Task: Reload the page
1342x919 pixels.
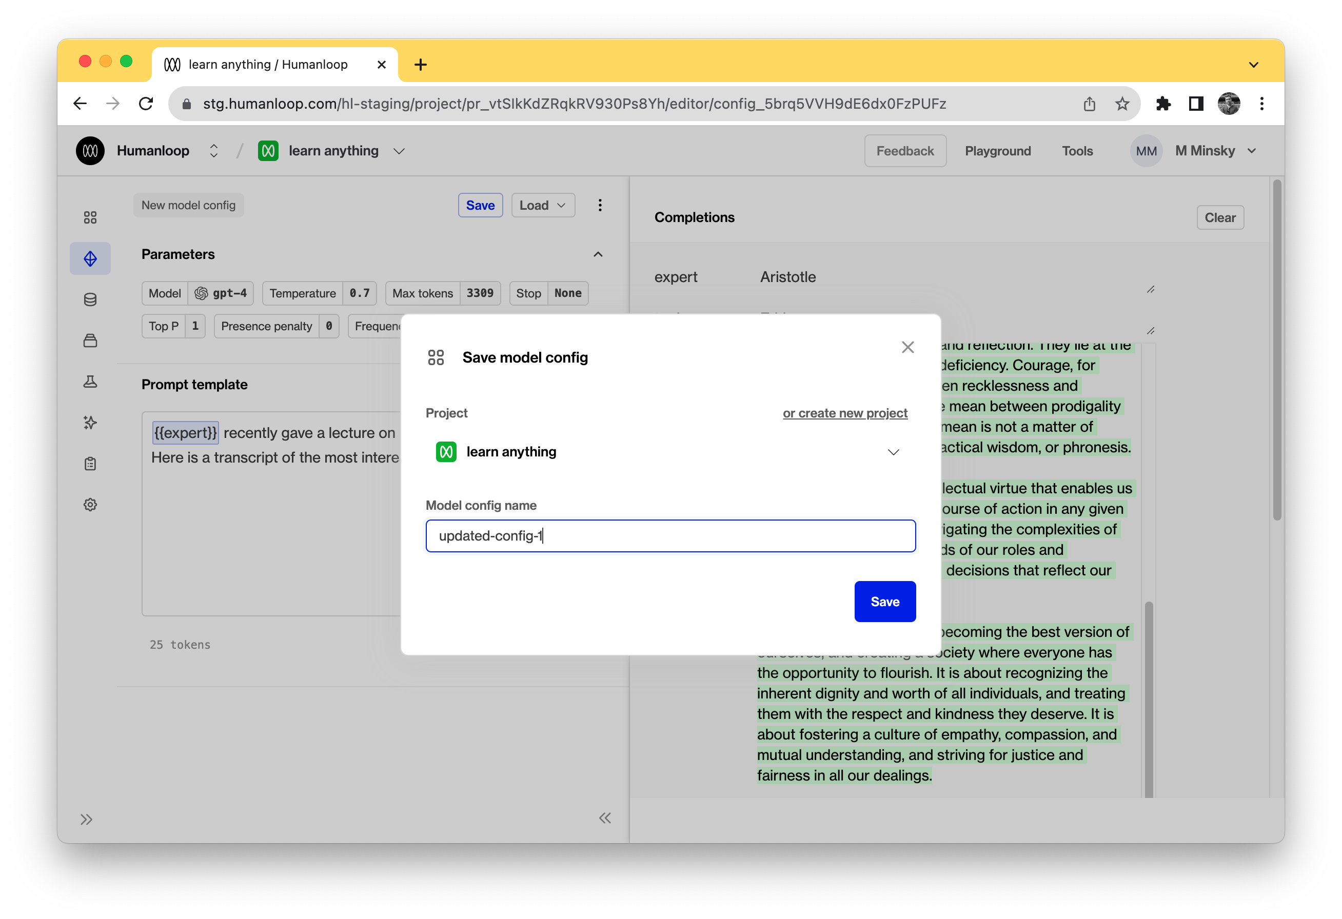Action: [x=146, y=103]
